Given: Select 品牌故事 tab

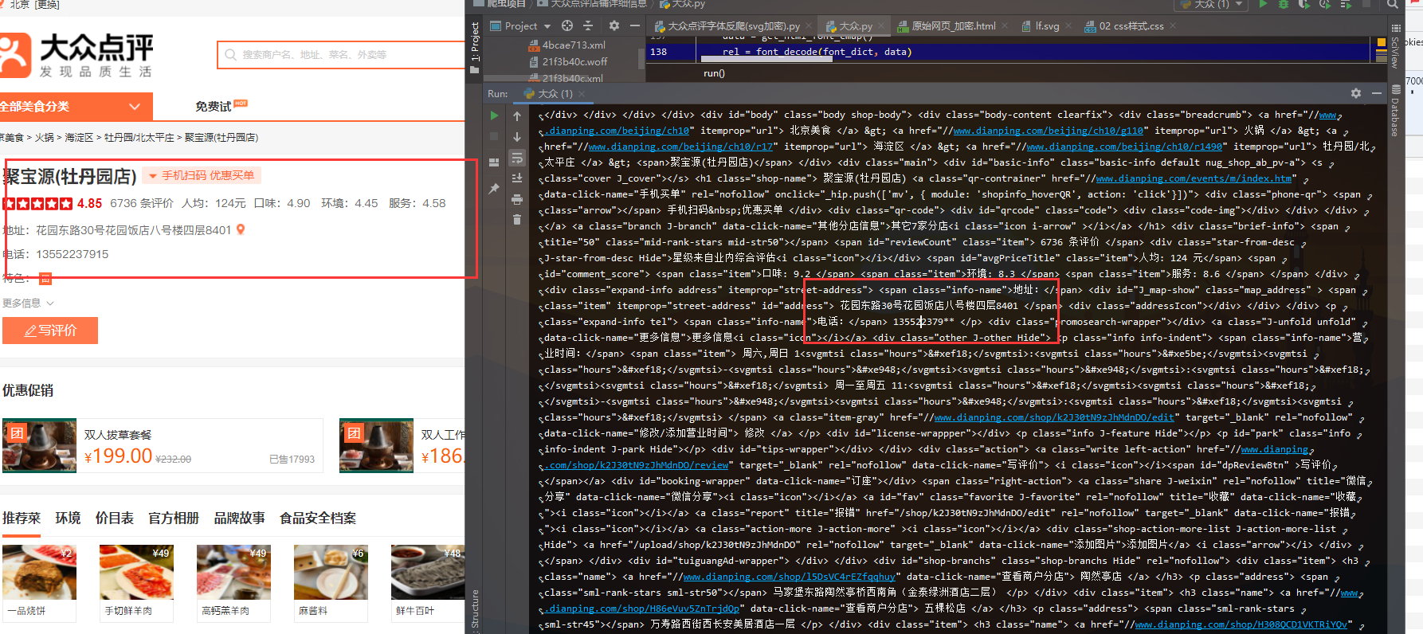Looking at the screenshot, I should 239,519.
